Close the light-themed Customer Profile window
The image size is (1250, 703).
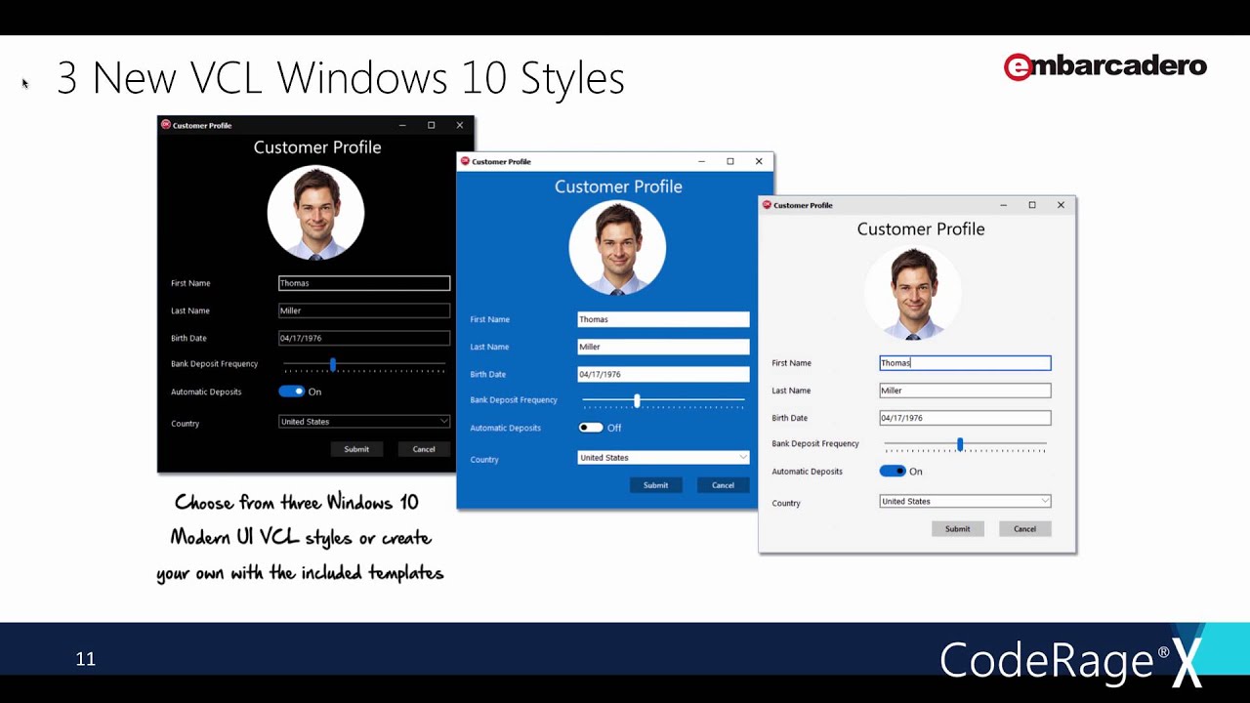[1061, 205]
